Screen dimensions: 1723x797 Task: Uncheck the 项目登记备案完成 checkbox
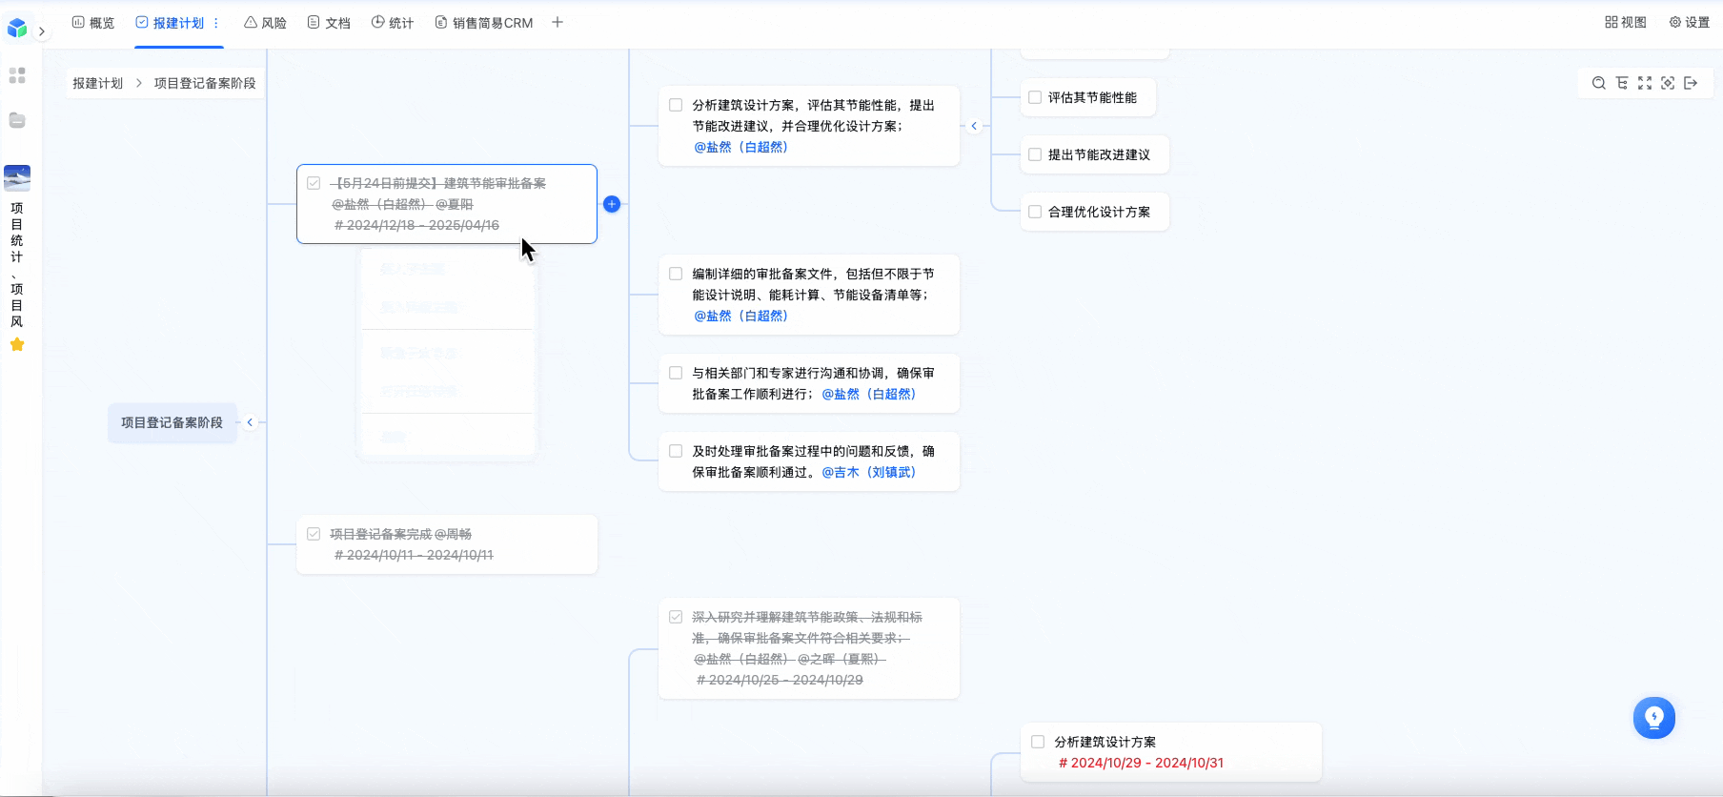tap(314, 534)
